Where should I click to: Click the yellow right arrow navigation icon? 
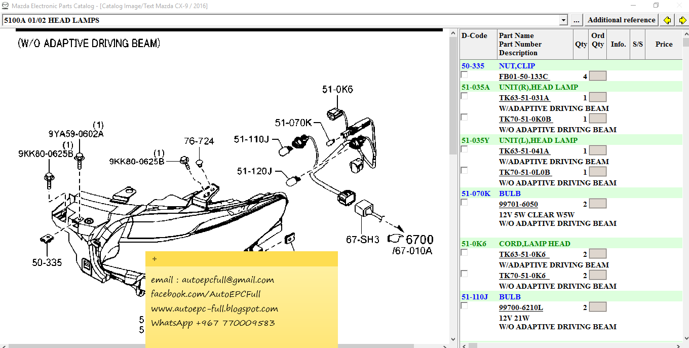click(x=682, y=20)
